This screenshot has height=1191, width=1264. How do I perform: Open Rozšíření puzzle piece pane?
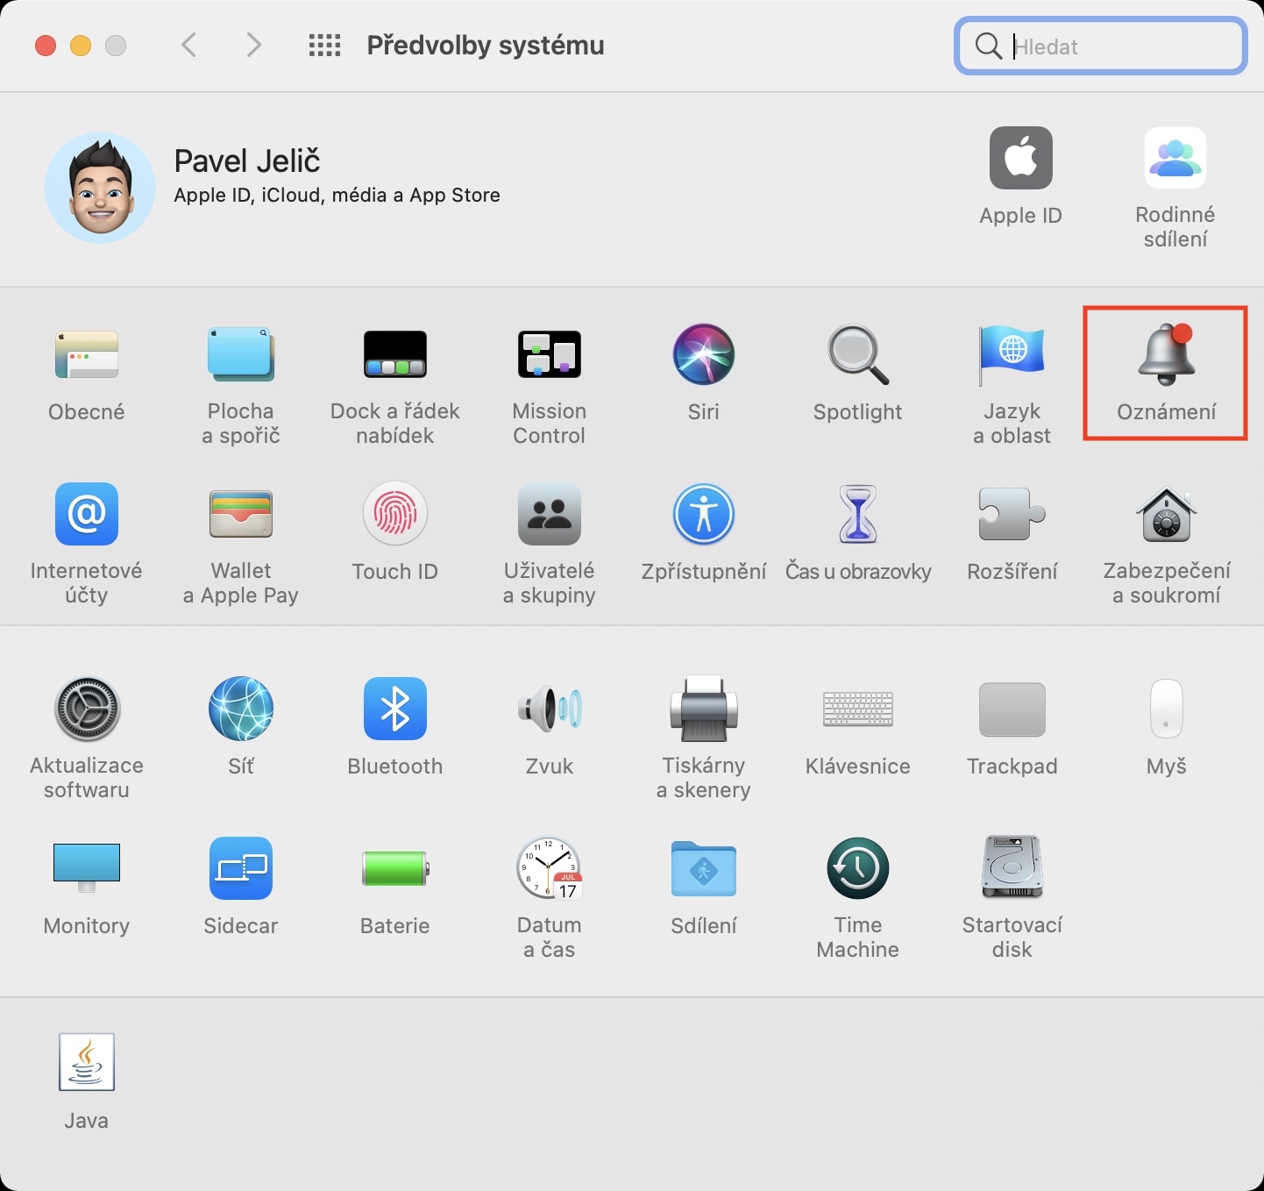pyautogui.click(x=1012, y=514)
